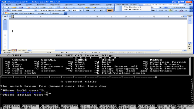Image resolution: width=194 pixels, height=109 pixels.
Task: Open the File menu
Action: point(9,5)
